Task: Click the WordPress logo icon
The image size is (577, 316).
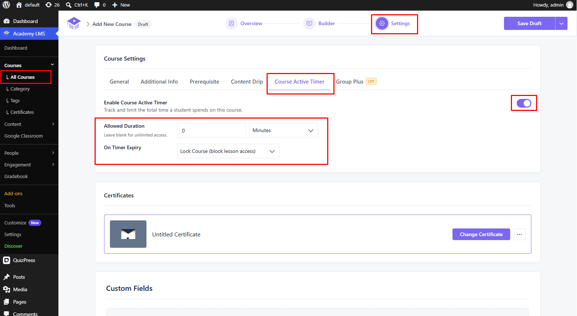Action: coord(6,5)
